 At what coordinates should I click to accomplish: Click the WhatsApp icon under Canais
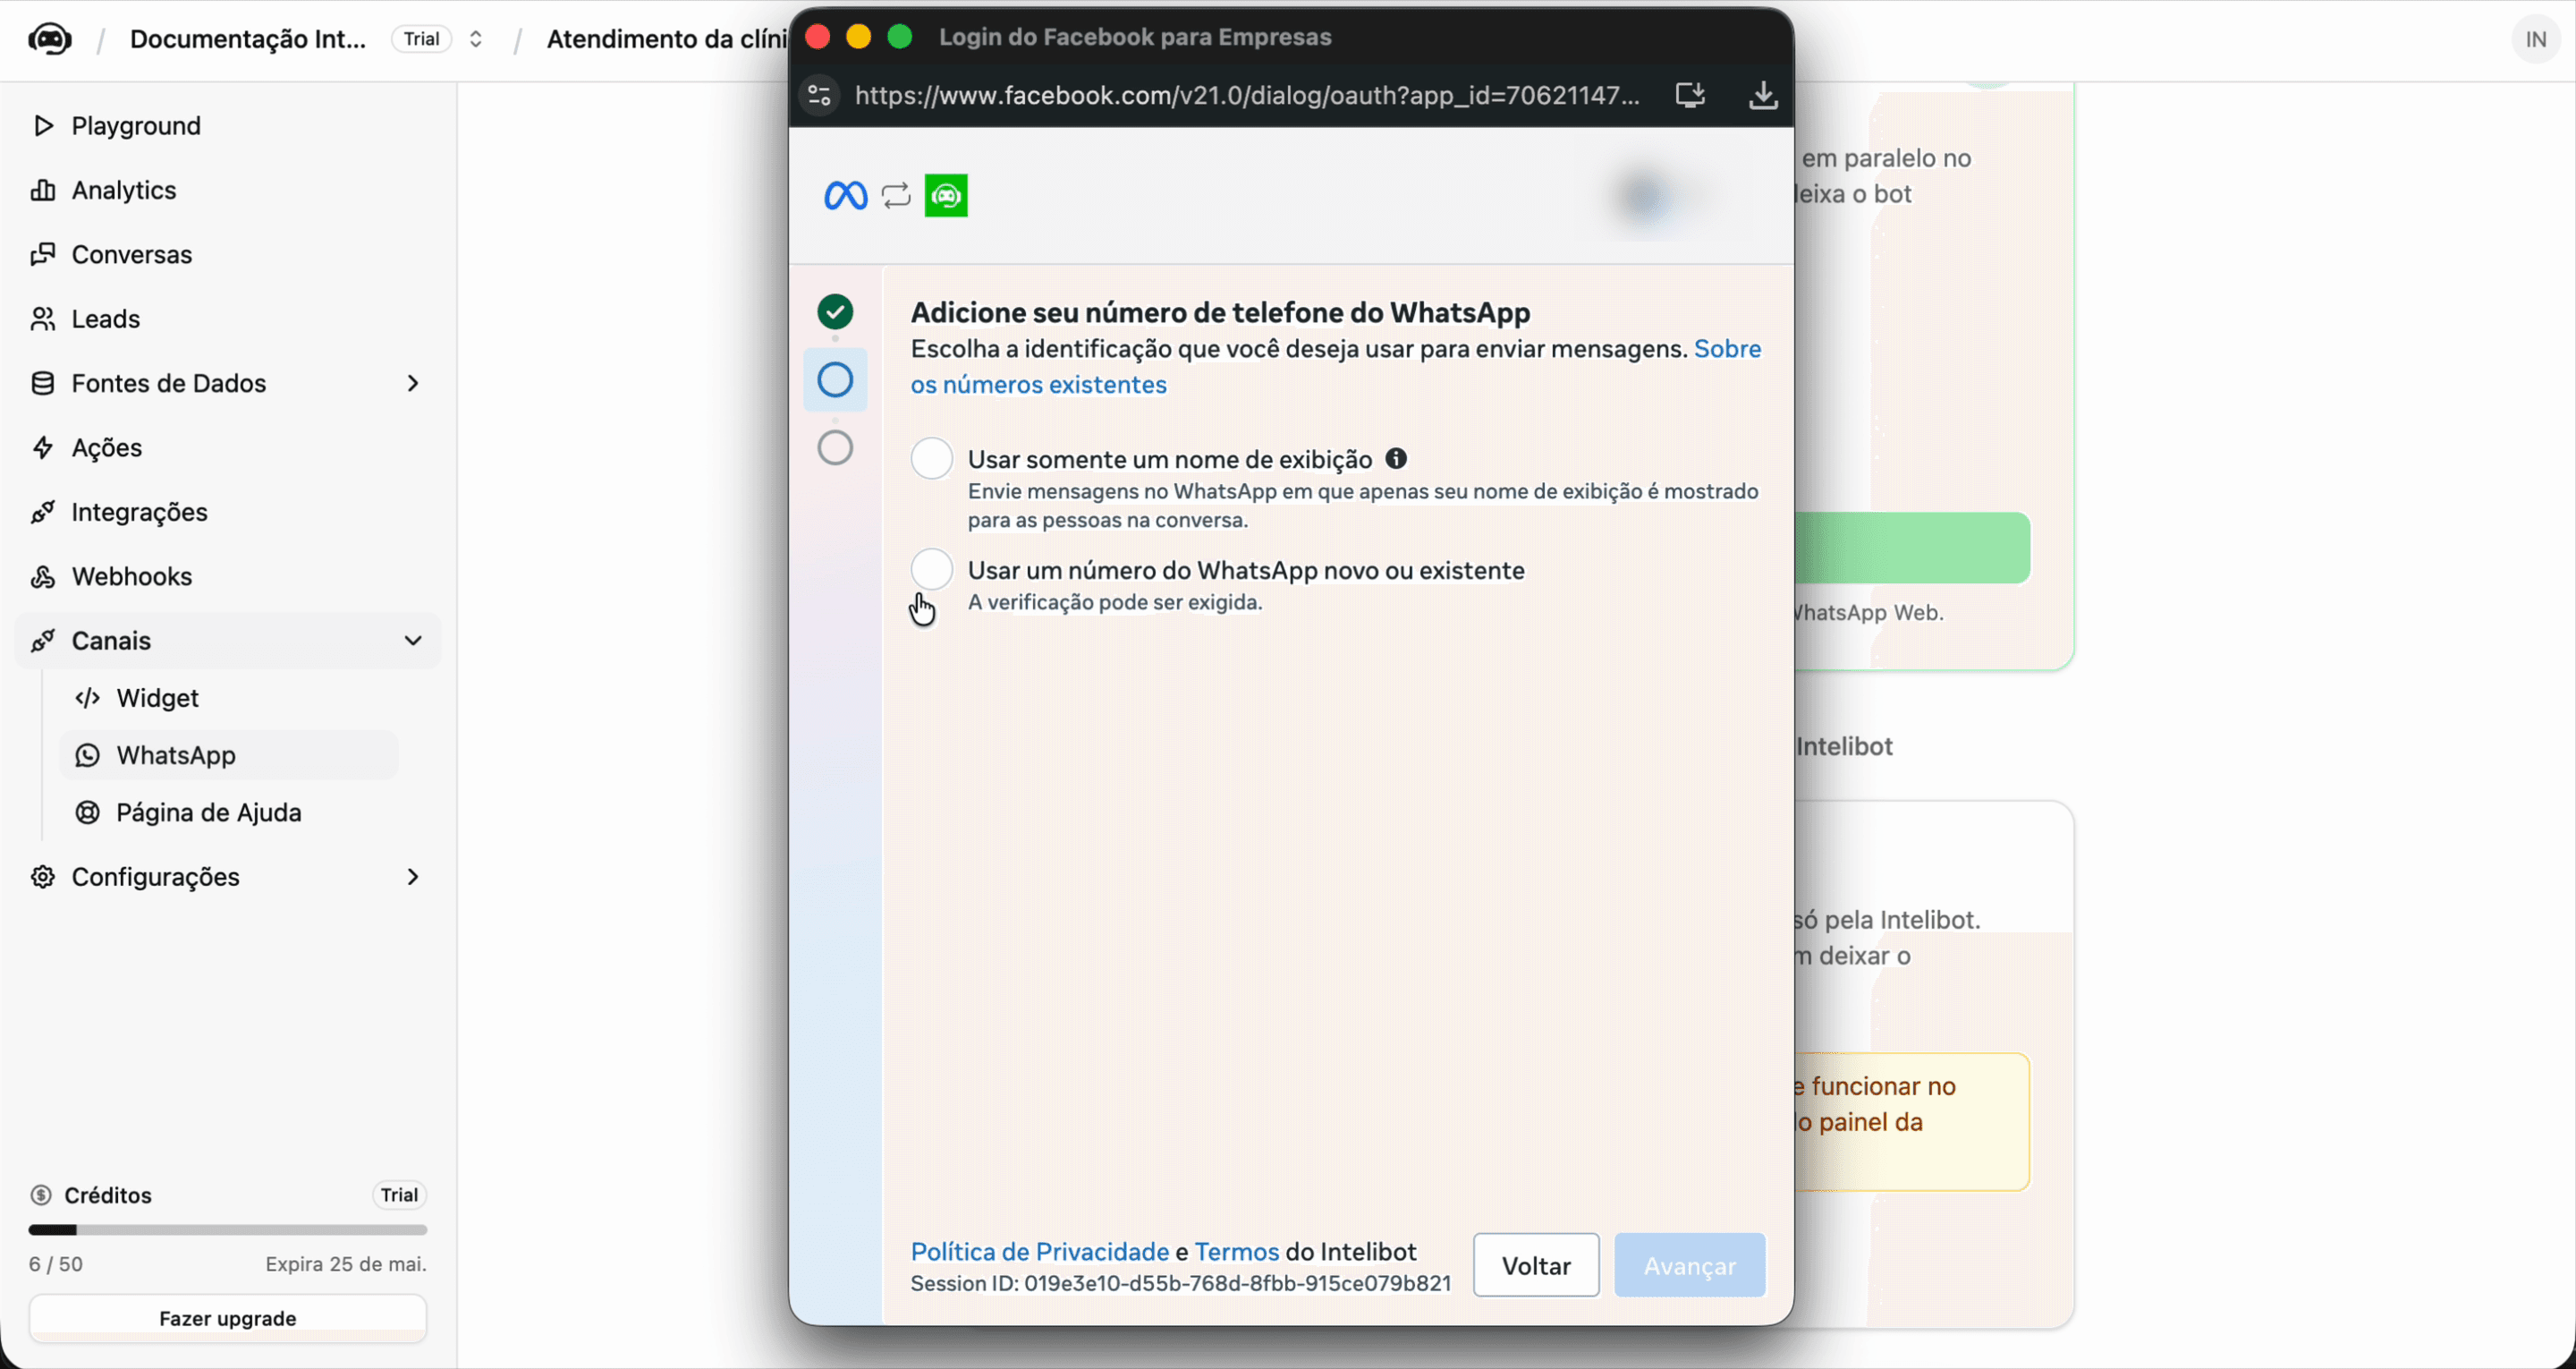coord(88,755)
